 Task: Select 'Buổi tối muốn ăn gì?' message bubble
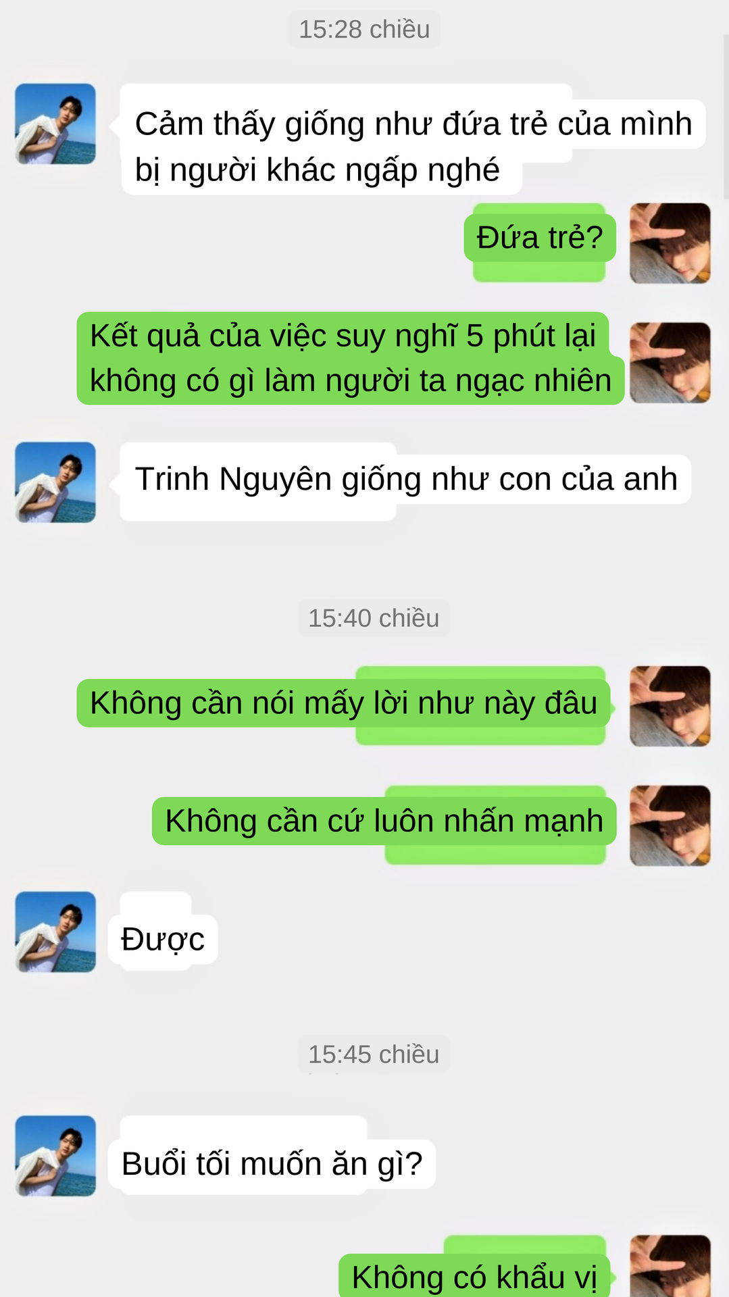pyautogui.click(x=272, y=1163)
